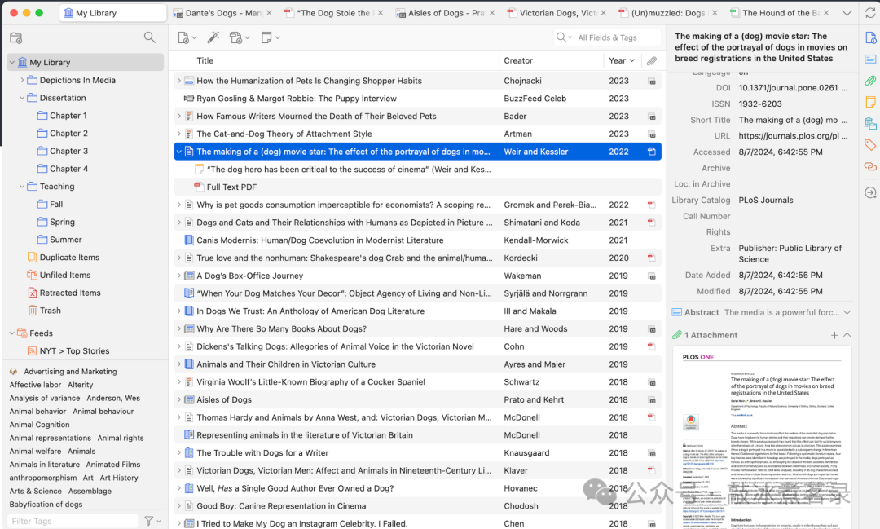Screen dimensions: 880x529
Task: Select the child note "The dog hero" row
Action: pos(417,170)
